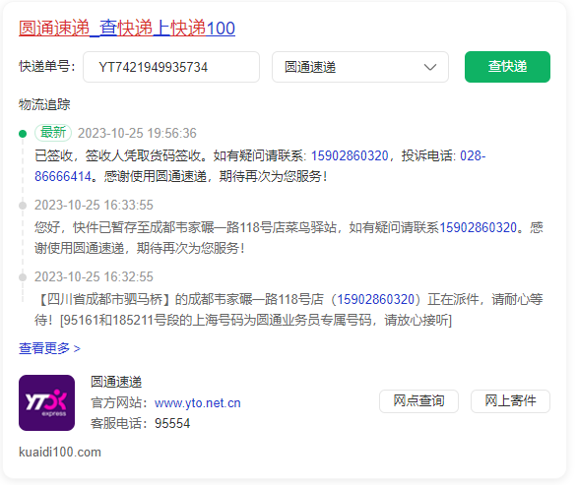This screenshot has height=485, width=577.
Task: Click the gray 16:32:55 timeline dot
Action: pyautogui.click(x=23, y=277)
